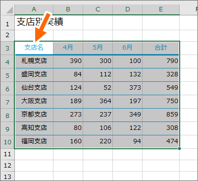Click the 6月 header cell

pos(128,48)
